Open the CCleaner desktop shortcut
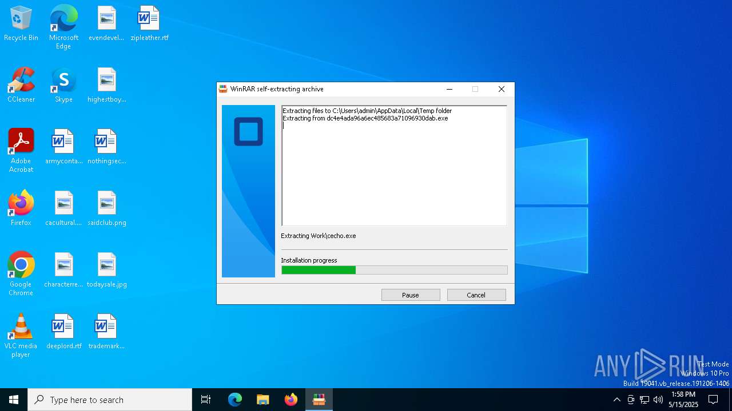The width and height of the screenshot is (732, 411). (x=21, y=86)
